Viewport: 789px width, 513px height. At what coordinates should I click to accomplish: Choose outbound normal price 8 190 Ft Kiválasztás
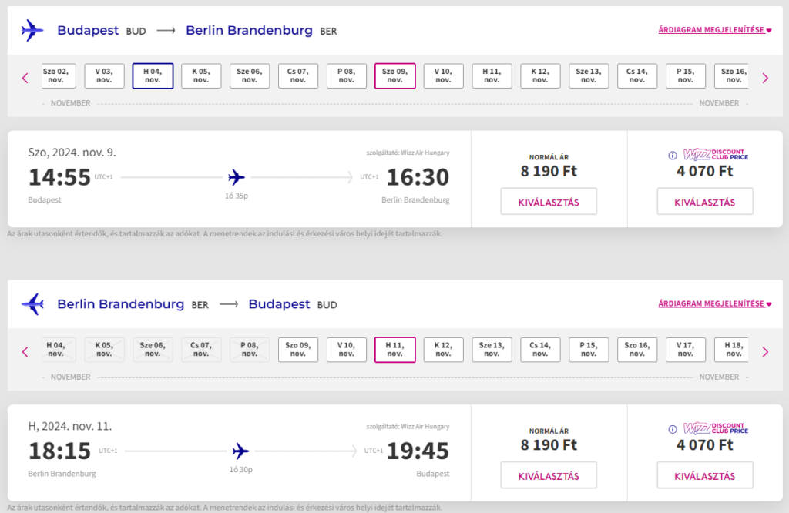click(x=549, y=202)
